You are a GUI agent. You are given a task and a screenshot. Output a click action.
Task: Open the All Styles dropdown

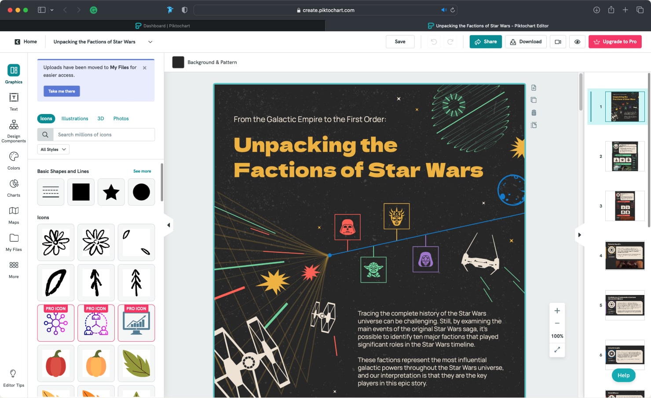[53, 149]
